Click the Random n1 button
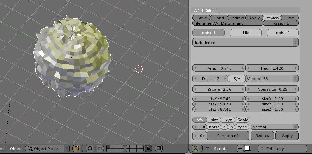 228,136
